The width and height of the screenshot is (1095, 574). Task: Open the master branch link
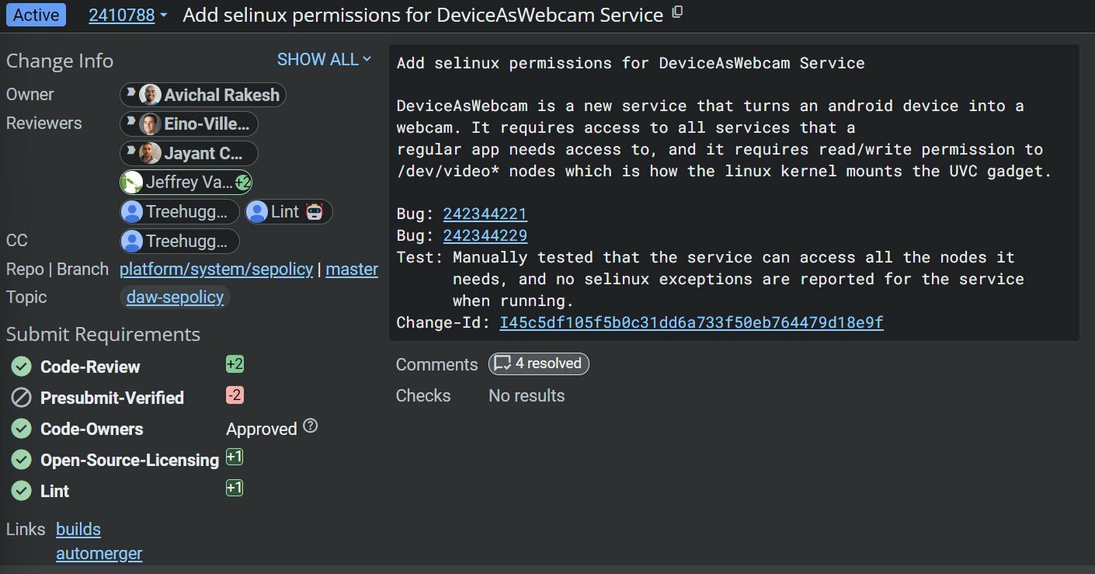coord(352,270)
